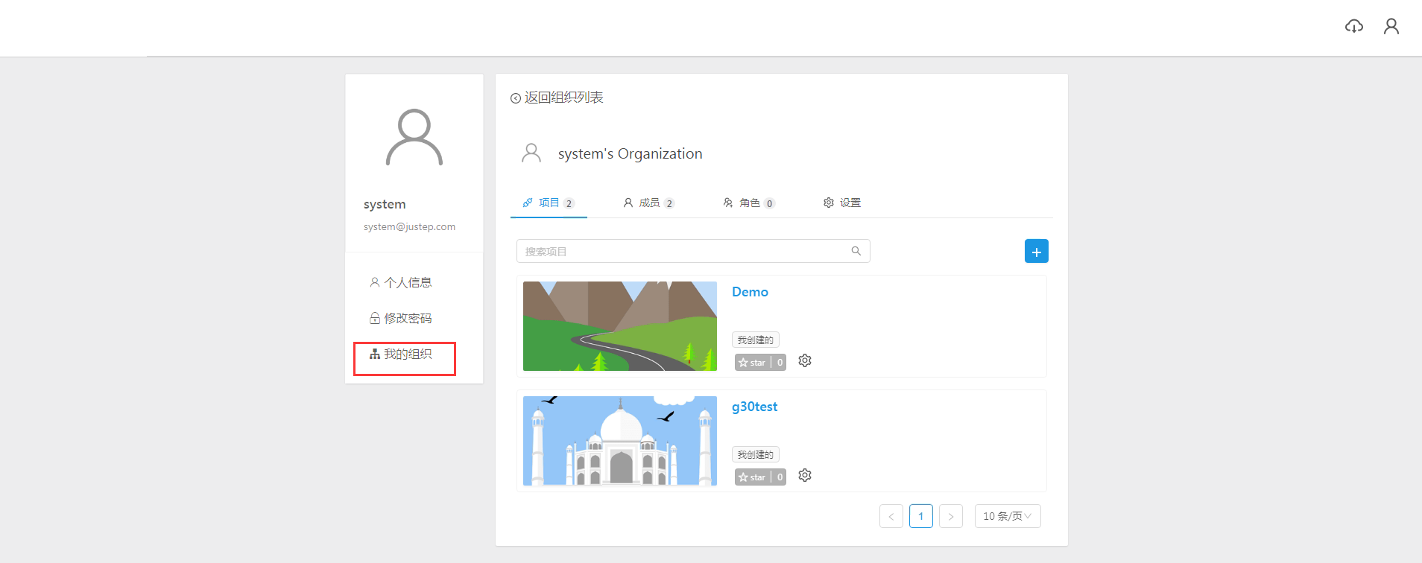
Task: Go to previous page arrow
Action: [x=891, y=516]
